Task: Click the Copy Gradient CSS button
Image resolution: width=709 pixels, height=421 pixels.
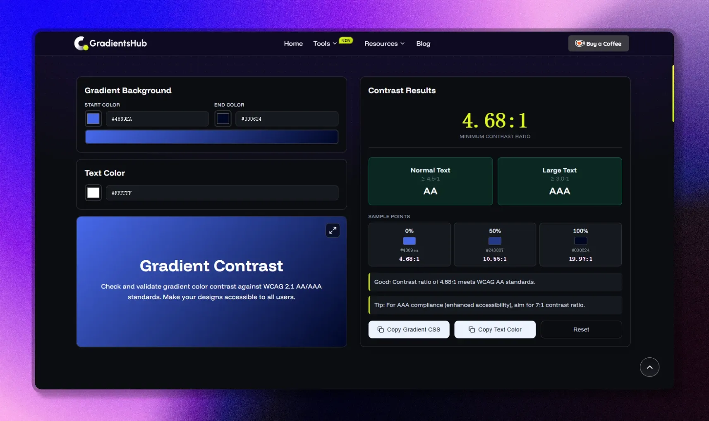Action: (409, 330)
